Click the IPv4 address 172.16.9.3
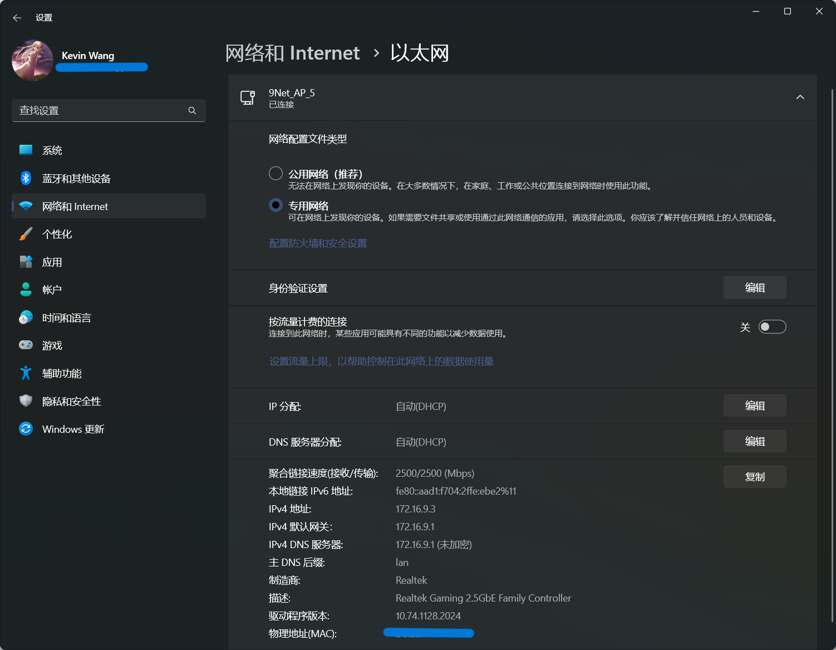 [x=415, y=509]
